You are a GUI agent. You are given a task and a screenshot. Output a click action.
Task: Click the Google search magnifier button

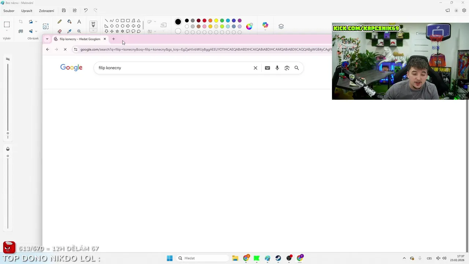click(297, 68)
